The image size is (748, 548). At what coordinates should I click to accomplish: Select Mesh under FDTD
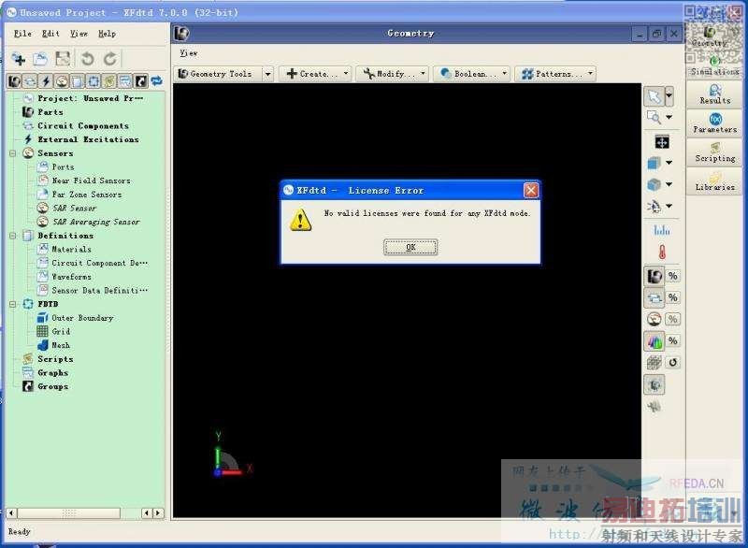point(61,345)
